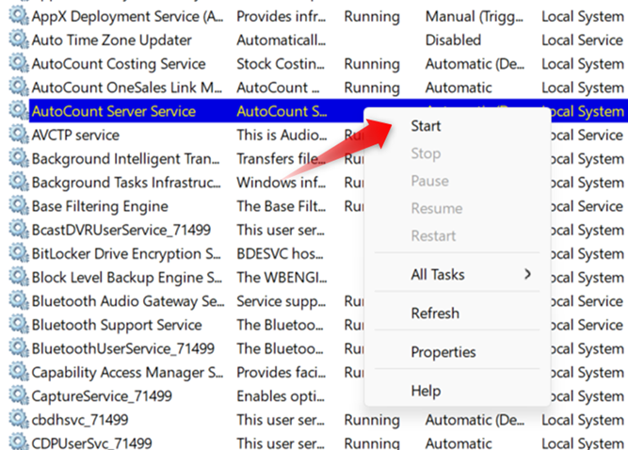The width and height of the screenshot is (628, 450).
Task: Click gear icon beside CDPUserSvc_71499
Action: point(18,443)
